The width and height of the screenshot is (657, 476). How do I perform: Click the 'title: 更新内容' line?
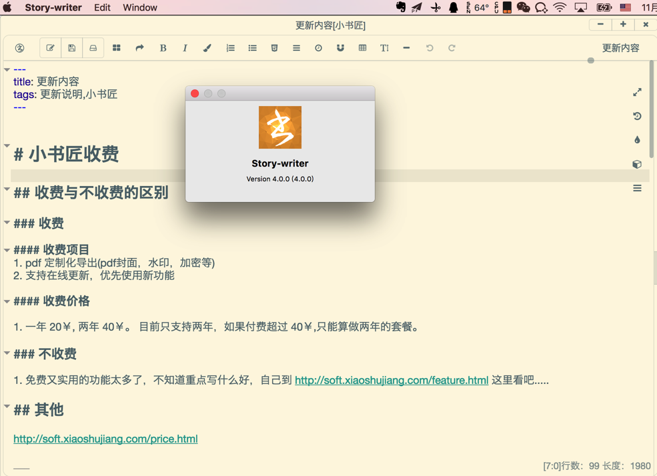click(46, 81)
